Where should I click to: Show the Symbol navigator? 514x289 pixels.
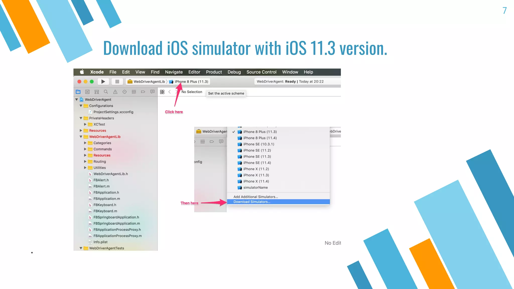click(97, 92)
